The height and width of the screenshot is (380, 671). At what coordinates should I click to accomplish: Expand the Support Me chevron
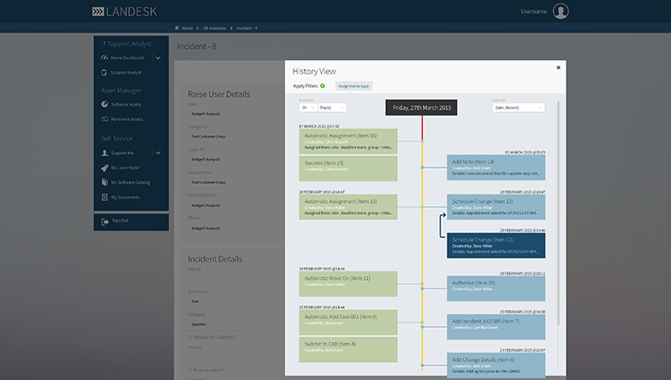(x=157, y=153)
